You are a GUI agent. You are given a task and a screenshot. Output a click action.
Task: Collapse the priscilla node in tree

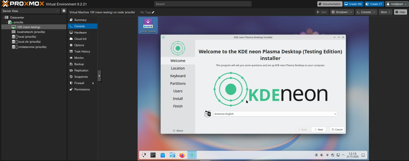pyautogui.click(x=7, y=22)
